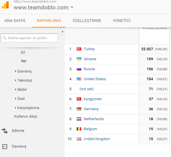Click the Ukraine flag icon
This screenshot has height=157, width=171.
(x=79, y=59)
